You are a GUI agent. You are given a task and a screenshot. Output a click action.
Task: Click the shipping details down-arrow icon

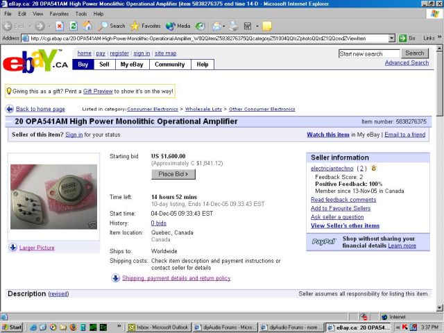point(115,278)
